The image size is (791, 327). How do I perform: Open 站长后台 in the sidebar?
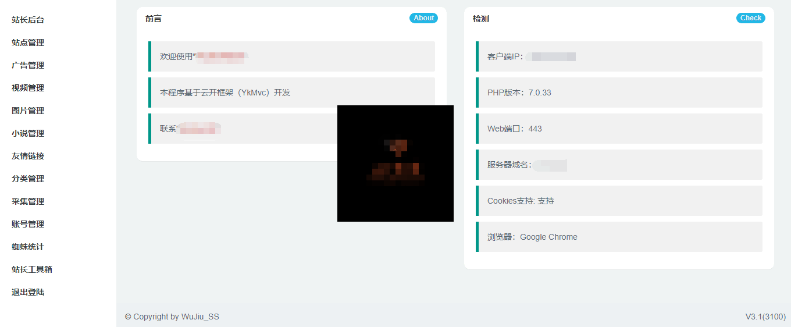click(x=28, y=20)
